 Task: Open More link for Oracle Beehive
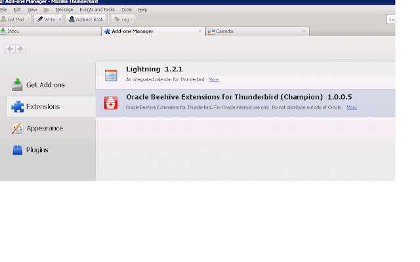(352, 107)
